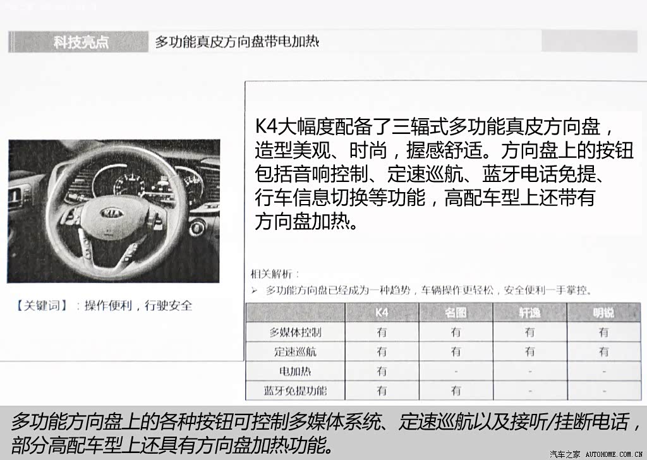Select the title 多功能真皮方向盘带电加热
The image size is (647, 460).
pos(237,42)
